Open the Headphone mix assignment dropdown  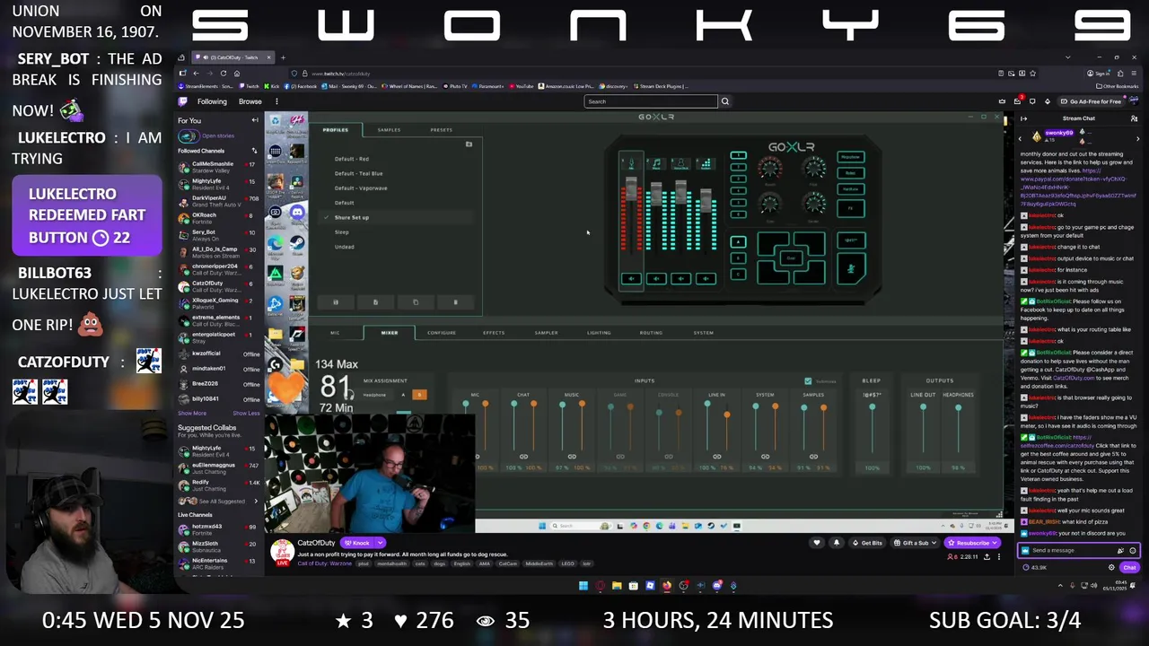point(377,395)
